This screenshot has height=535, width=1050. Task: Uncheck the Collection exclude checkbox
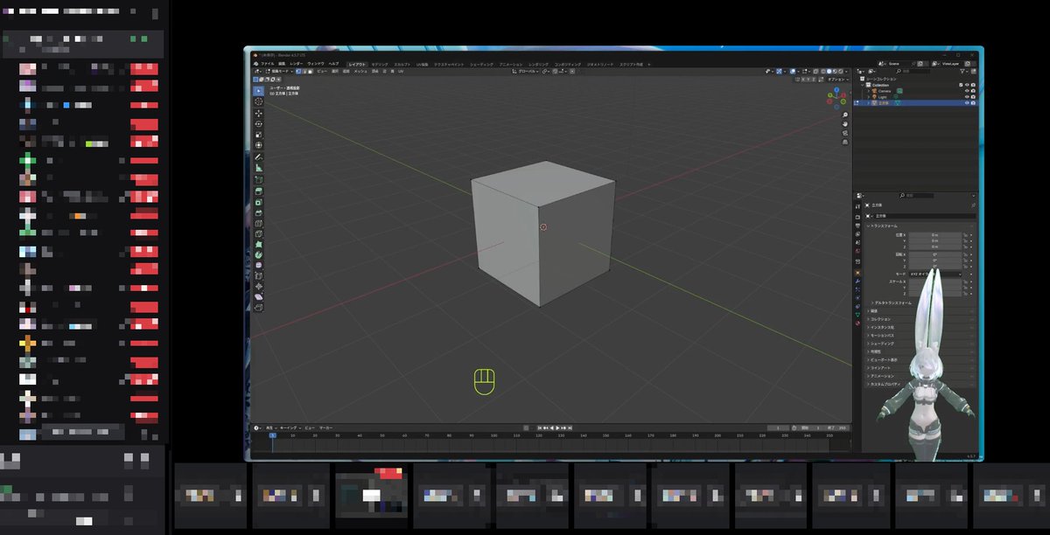coord(961,85)
